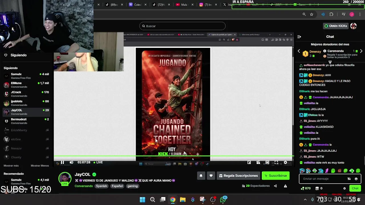This screenshot has width=365, height=205.
Task: Enter fullscreen mode on the player
Action: click(x=276, y=162)
